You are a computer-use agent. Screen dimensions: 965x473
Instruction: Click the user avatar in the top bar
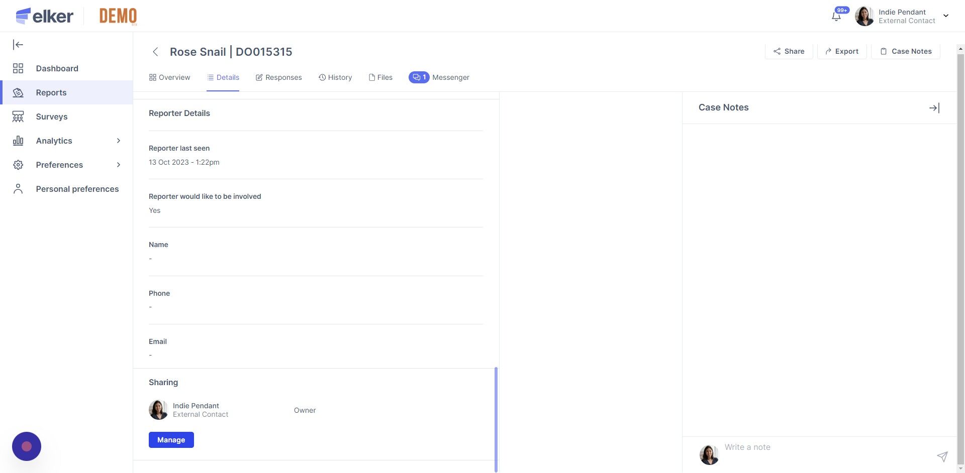coord(864,16)
